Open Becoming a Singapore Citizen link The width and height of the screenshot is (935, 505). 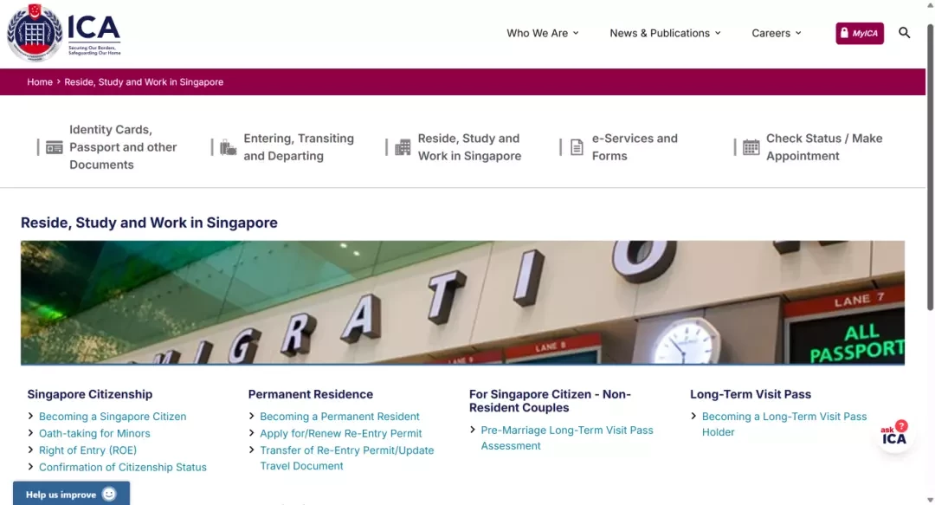[113, 417]
